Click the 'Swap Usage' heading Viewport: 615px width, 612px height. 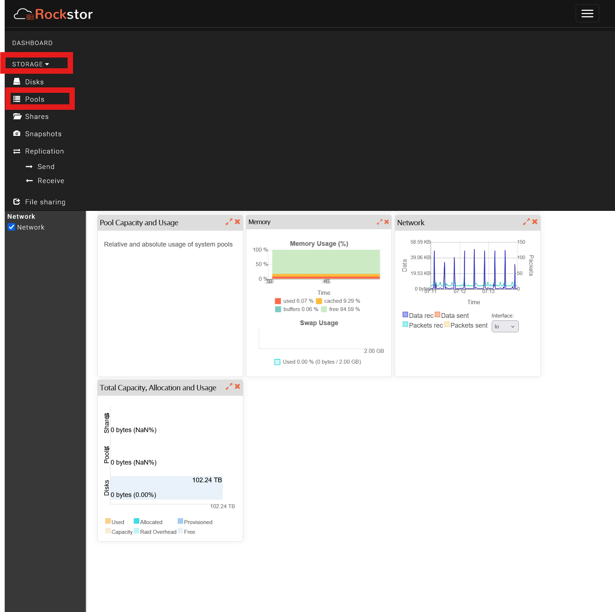click(319, 323)
